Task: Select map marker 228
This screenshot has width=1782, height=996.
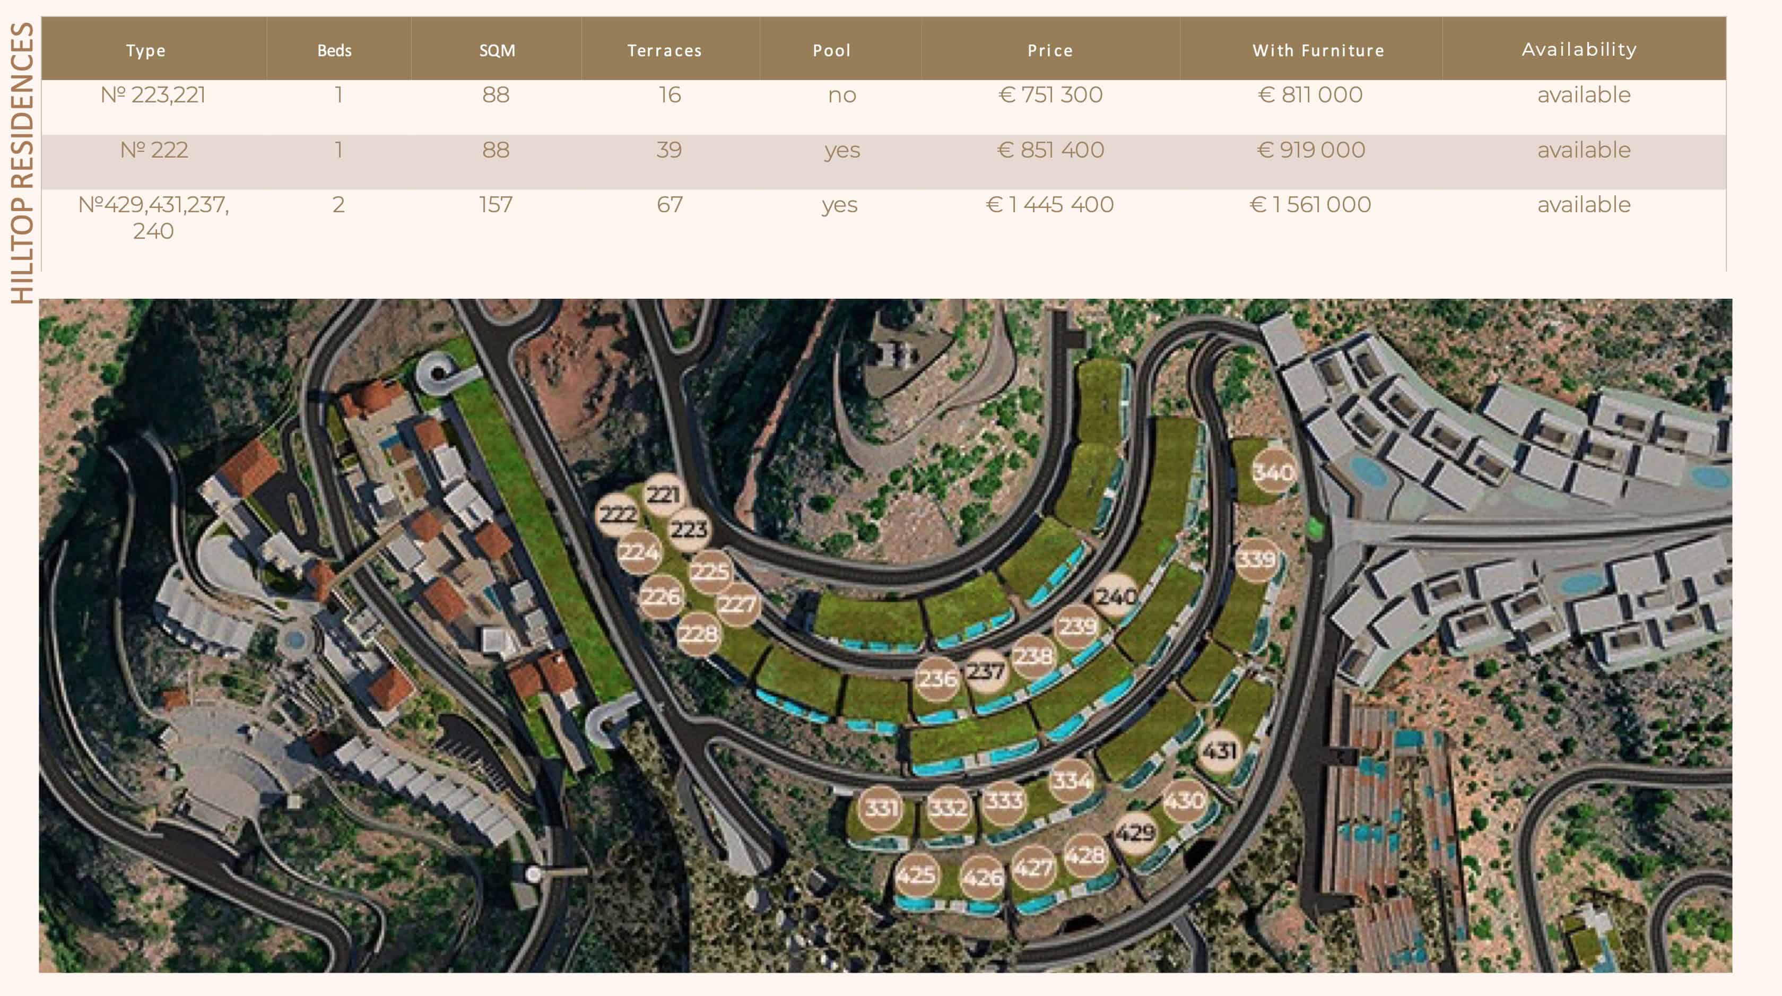Action: (698, 634)
